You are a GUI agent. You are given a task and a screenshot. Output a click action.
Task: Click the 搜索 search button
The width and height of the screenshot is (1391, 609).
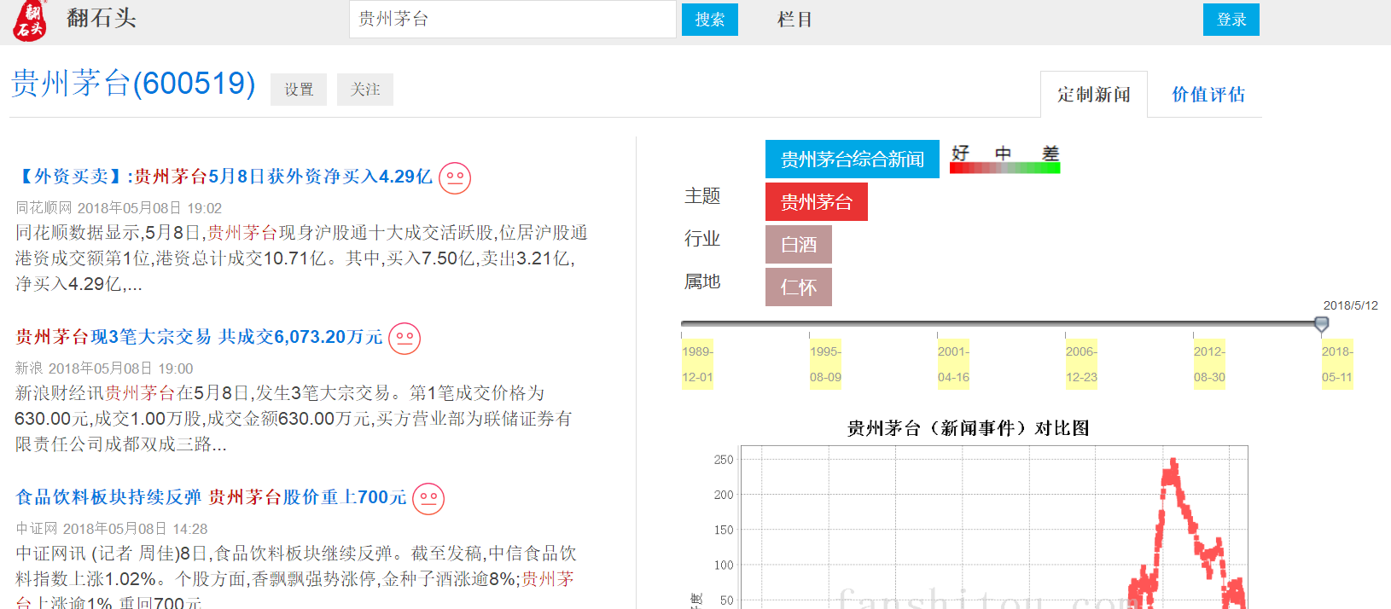pos(710,20)
